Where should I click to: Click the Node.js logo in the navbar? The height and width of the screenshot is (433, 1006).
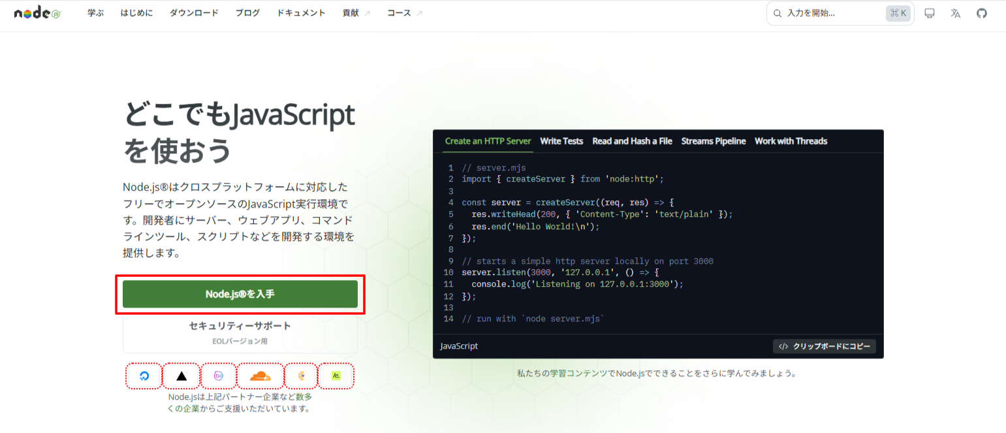(37, 13)
